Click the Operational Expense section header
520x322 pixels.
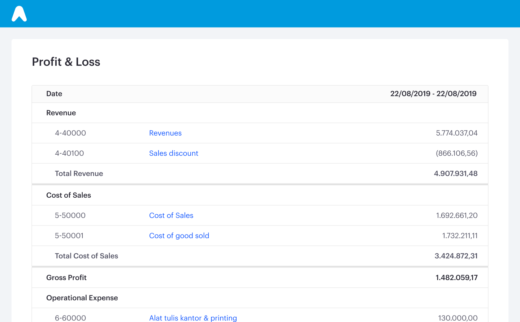point(82,298)
